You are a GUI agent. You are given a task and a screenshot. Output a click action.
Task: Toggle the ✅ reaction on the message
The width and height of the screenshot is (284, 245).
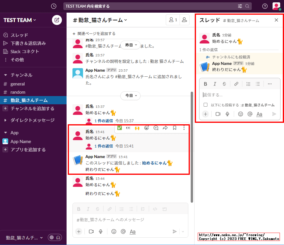point(119,128)
